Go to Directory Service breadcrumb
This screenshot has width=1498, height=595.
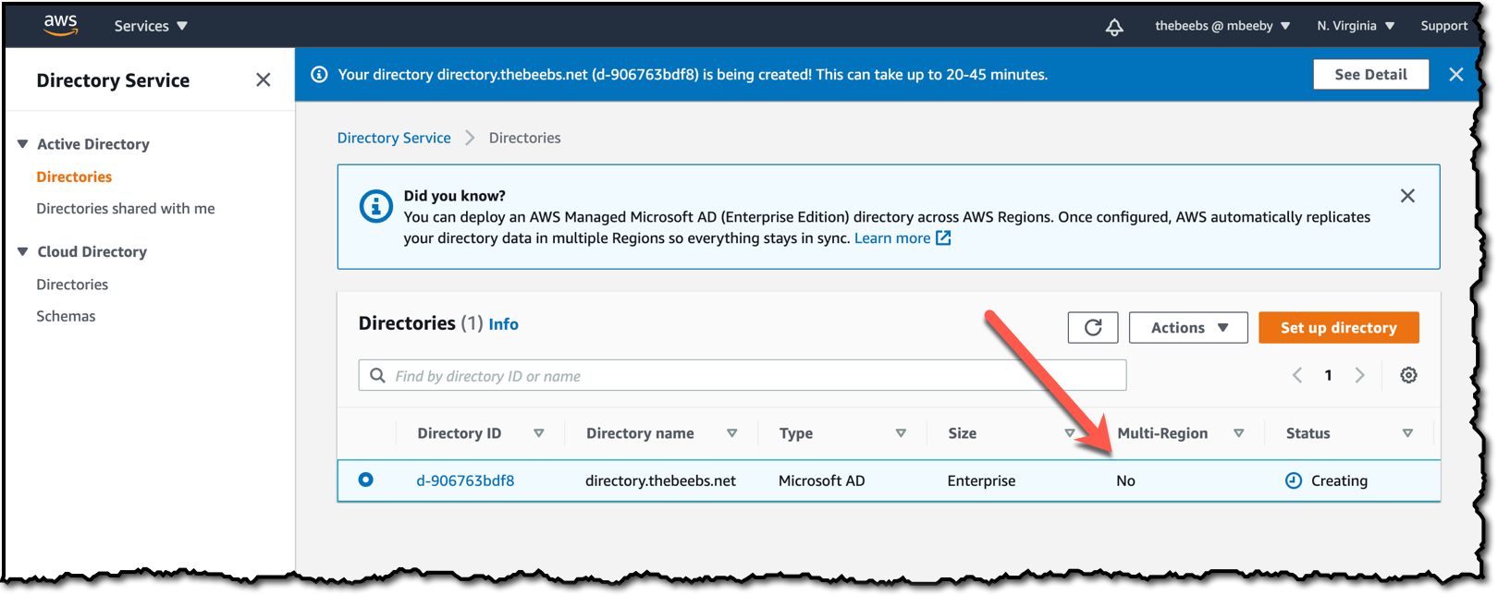tap(394, 138)
